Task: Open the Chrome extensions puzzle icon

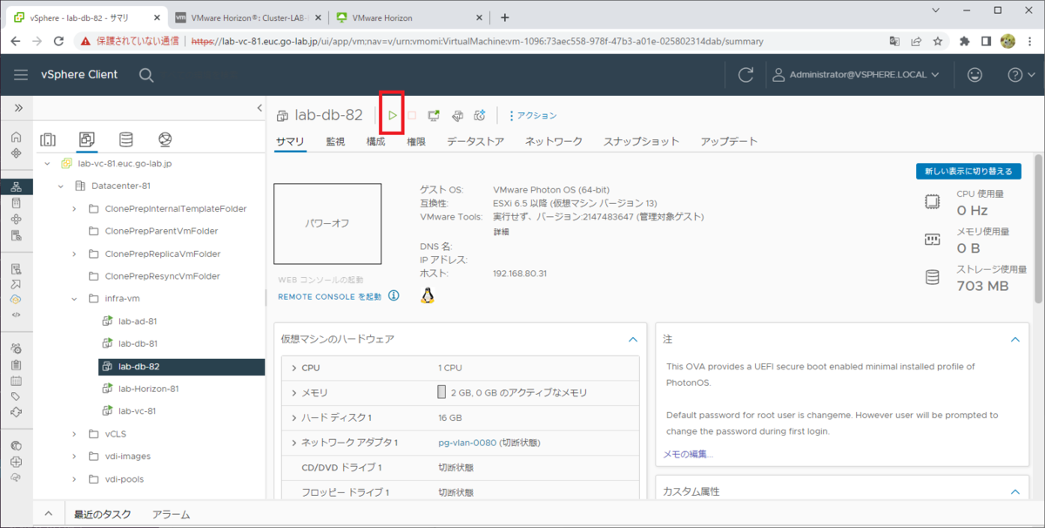Action: (x=965, y=40)
